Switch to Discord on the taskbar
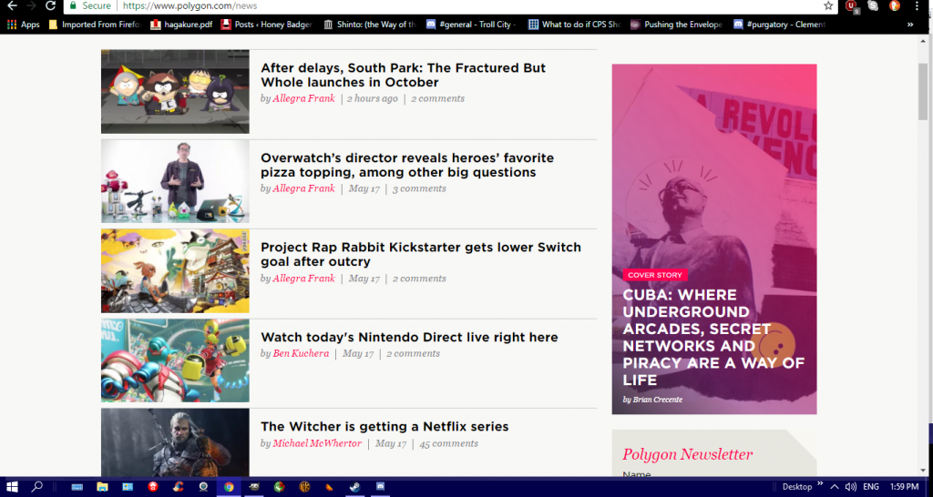The width and height of the screenshot is (933, 497). tap(380, 487)
